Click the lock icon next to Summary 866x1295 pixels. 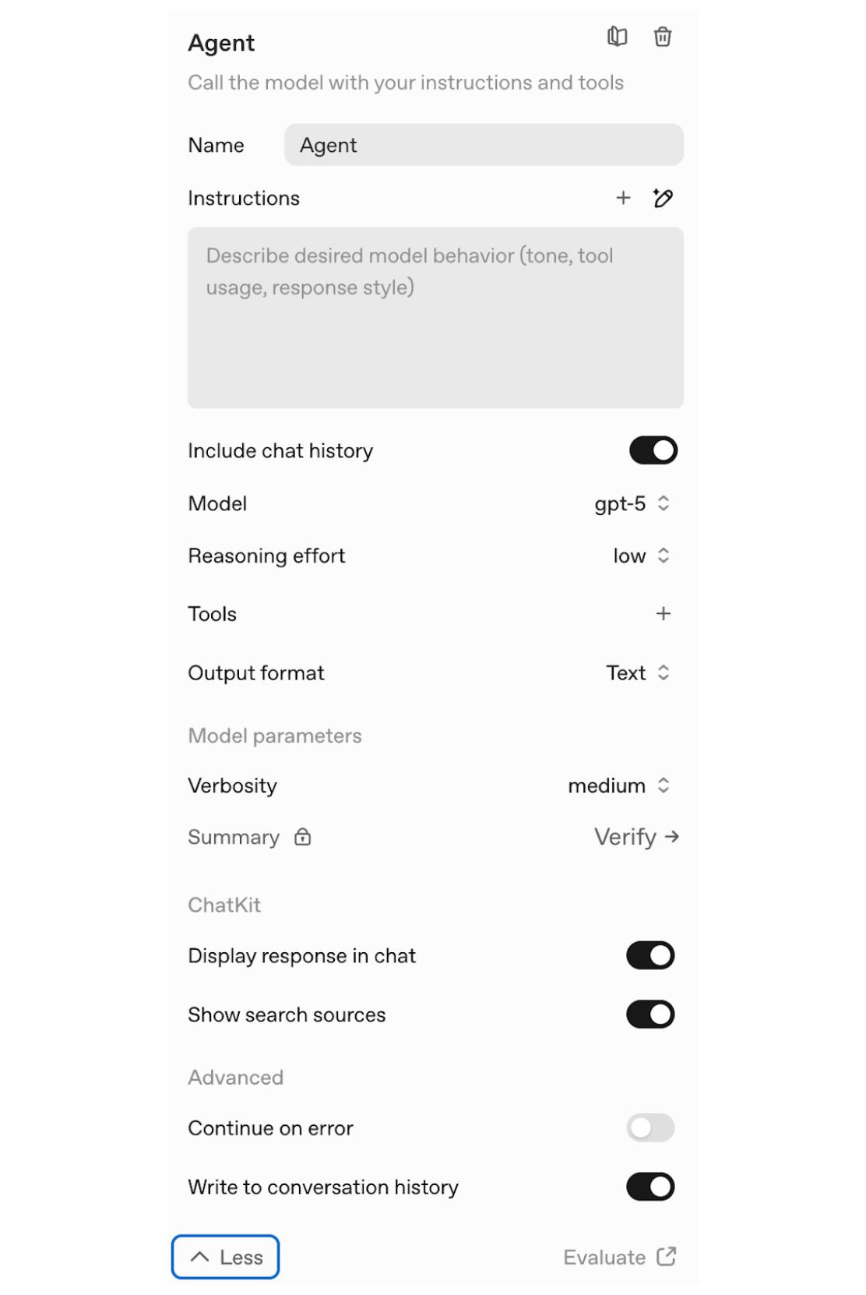[x=303, y=837]
